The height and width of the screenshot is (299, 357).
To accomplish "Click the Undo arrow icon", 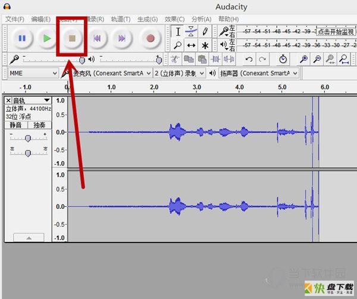I will click(x=249, y=59).
